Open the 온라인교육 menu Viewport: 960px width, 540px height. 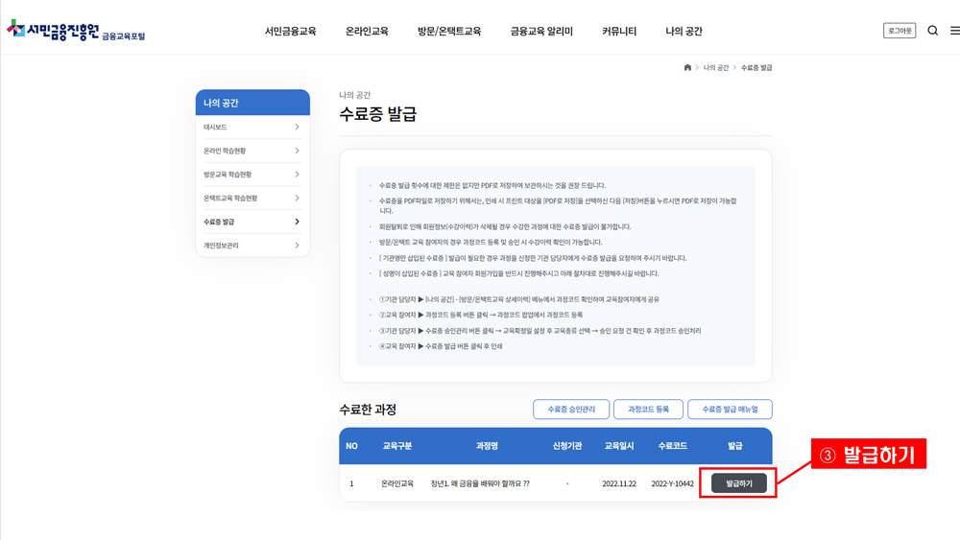[x=367, y=32]
